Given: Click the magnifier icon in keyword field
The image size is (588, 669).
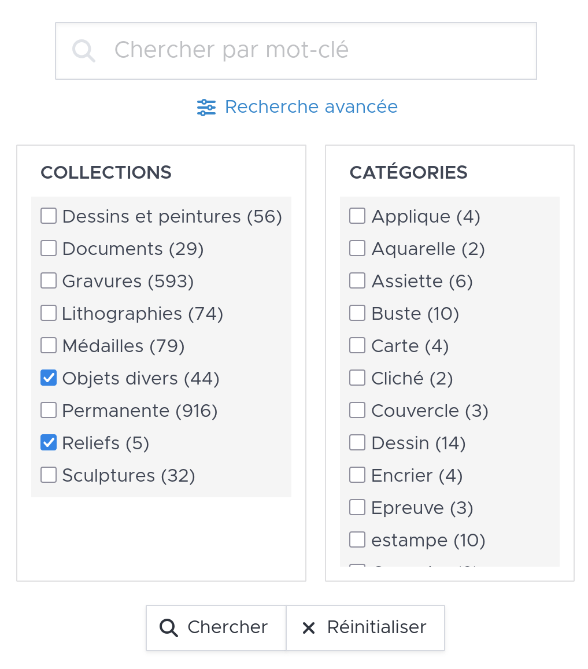Looking at the screenshot, I should coord(84,51).
